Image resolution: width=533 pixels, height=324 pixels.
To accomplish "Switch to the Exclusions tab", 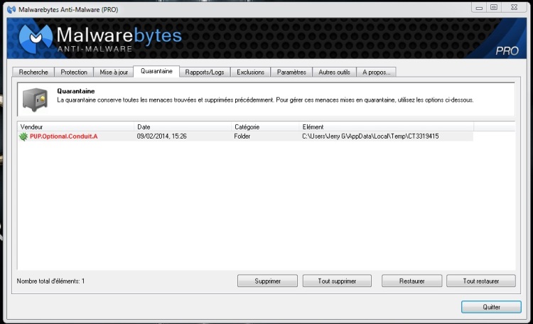I will pyautogui.click(x=251, y=72).
